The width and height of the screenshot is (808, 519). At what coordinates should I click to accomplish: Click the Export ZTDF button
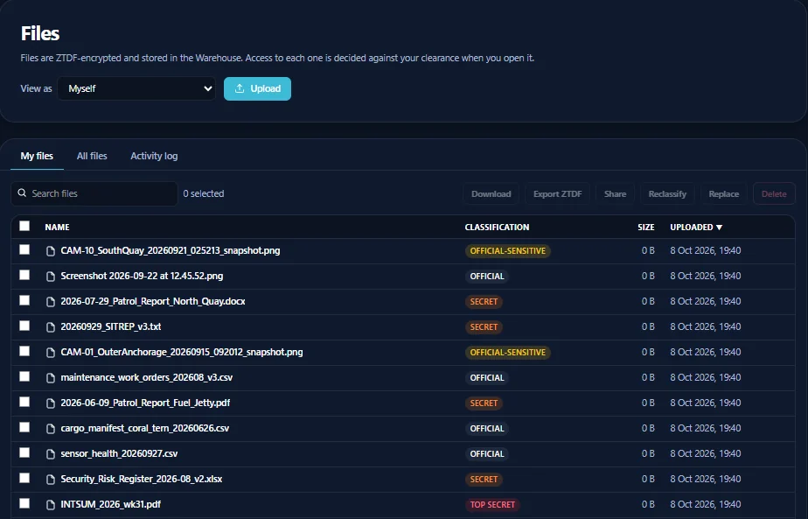point(558,194)
